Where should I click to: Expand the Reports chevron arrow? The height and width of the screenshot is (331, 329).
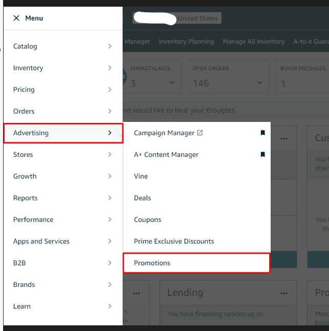point(110,198)
